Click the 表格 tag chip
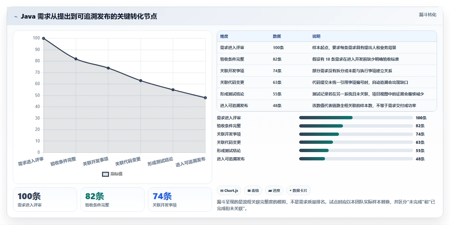450x225 pixels. click(x=253, y=191)
